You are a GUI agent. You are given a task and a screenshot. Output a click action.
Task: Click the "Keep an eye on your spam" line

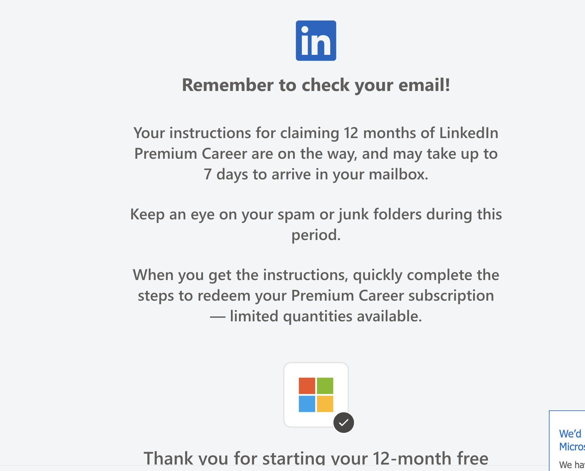(x=316, y=214)
